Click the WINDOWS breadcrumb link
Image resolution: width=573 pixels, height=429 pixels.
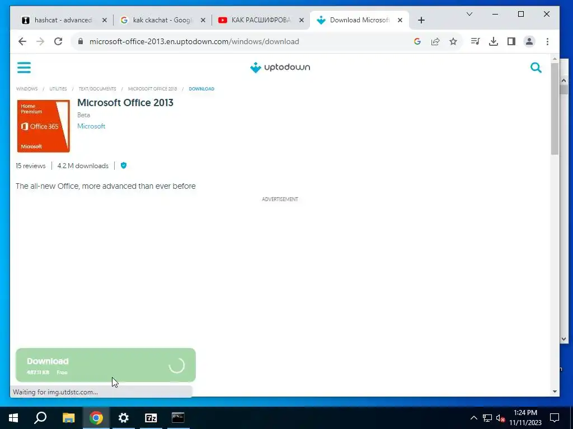27,89
